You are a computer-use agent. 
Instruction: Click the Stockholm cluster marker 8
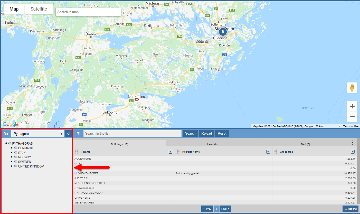[x=223, y=32]
